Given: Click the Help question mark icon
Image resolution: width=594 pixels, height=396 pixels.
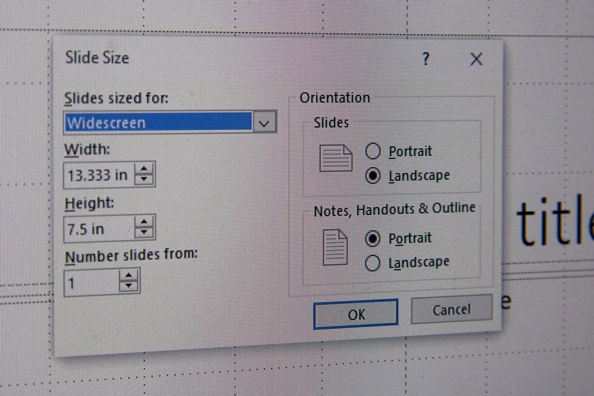Looking at the screenshot, I should (426, 59).
